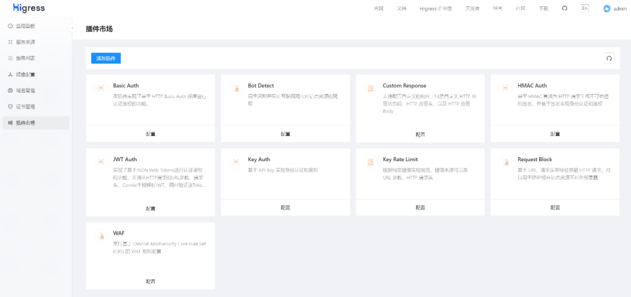Open the 下载 header link

[x=543, y=8]
